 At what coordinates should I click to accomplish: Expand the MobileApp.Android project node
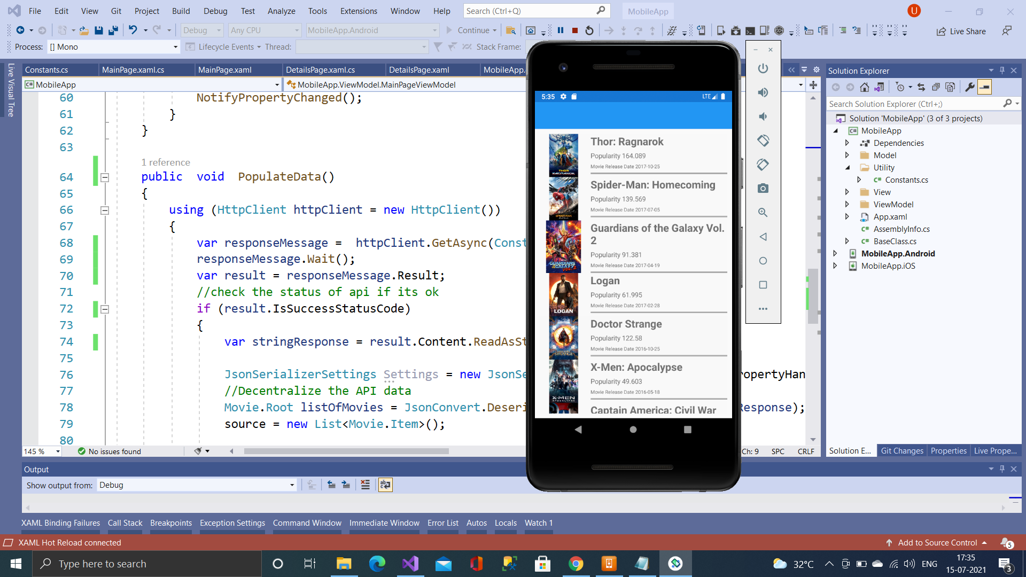[835, 254]
